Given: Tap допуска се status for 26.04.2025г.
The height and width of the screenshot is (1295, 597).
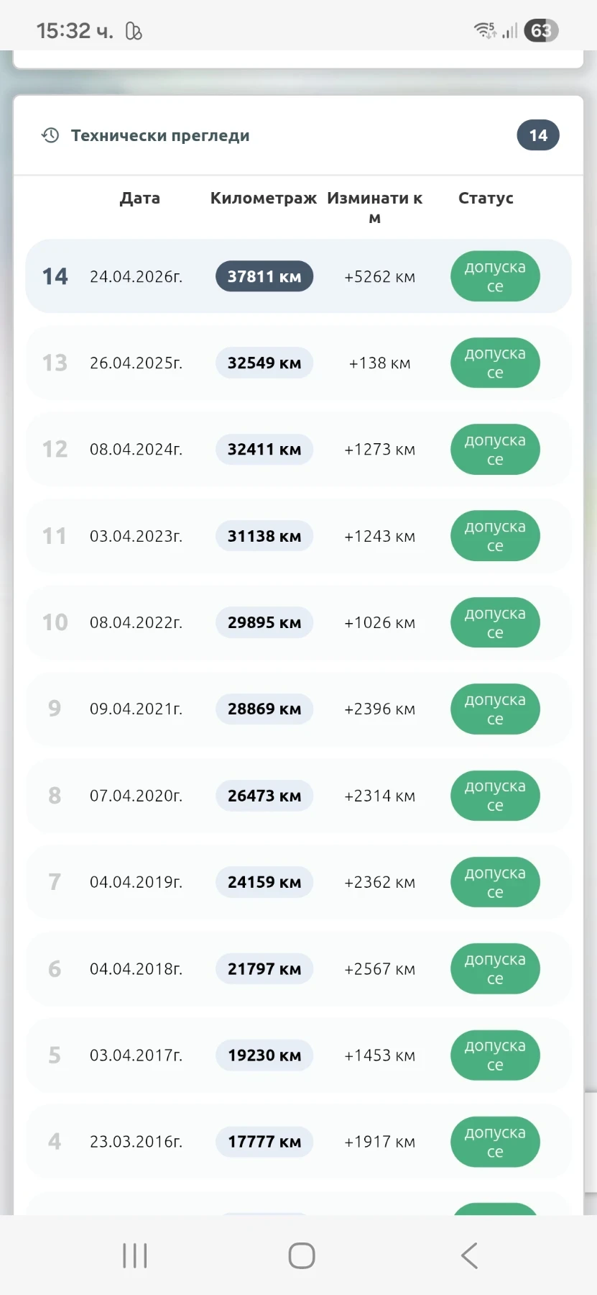Looking at the screenshot, I should [x=495, y=363].
